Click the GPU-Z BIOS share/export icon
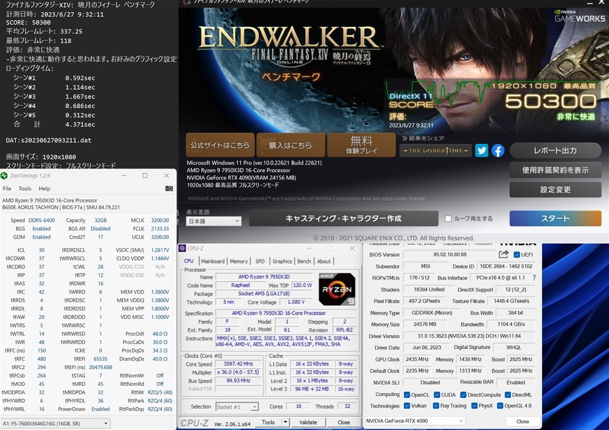The height and width of the screenshot is (430, 609). (x=503, y=255)
